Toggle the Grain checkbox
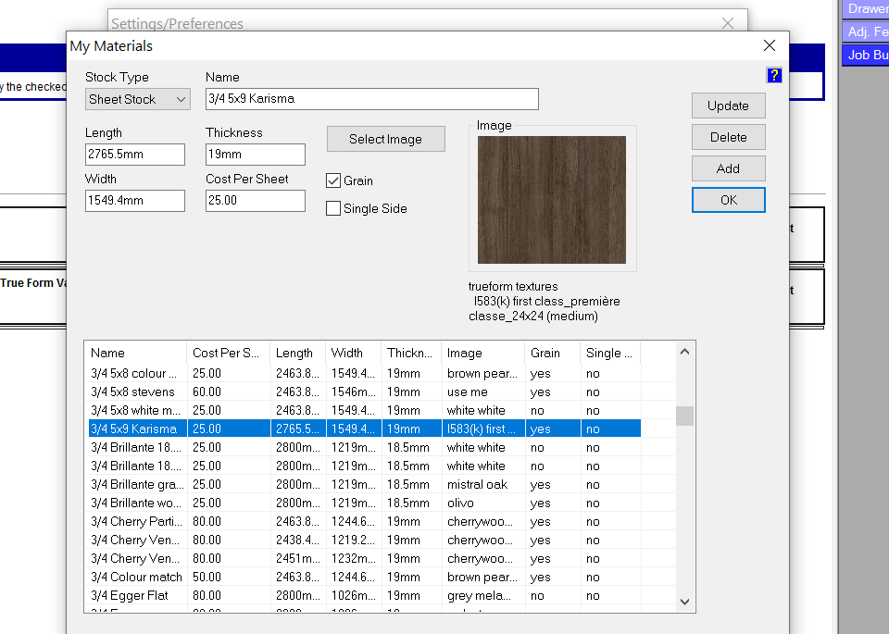Image resolution: width=889 pixels, height=634 pixels. [x=334, y=180]
